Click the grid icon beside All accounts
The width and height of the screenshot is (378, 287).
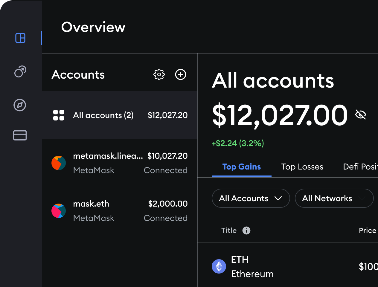[59, 115]
